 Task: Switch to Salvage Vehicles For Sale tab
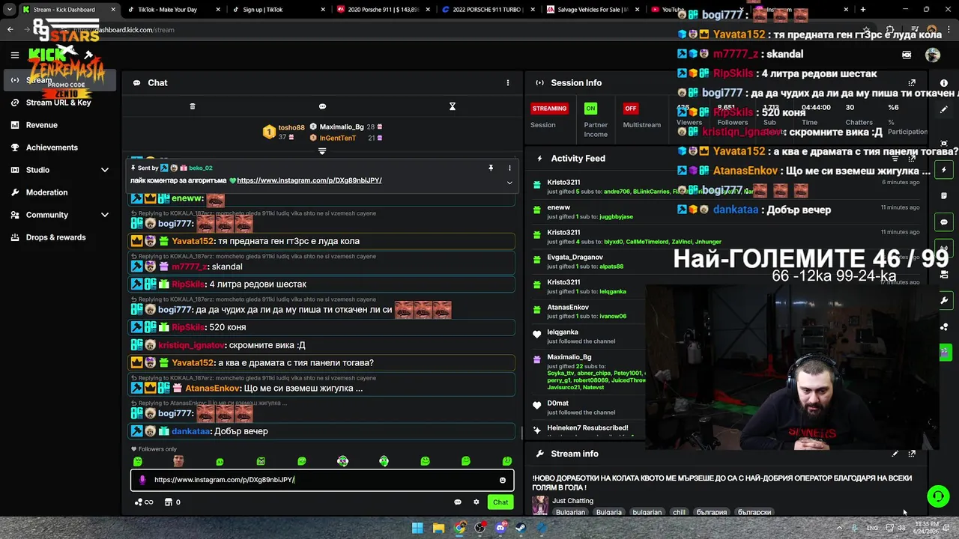(592, 10)
